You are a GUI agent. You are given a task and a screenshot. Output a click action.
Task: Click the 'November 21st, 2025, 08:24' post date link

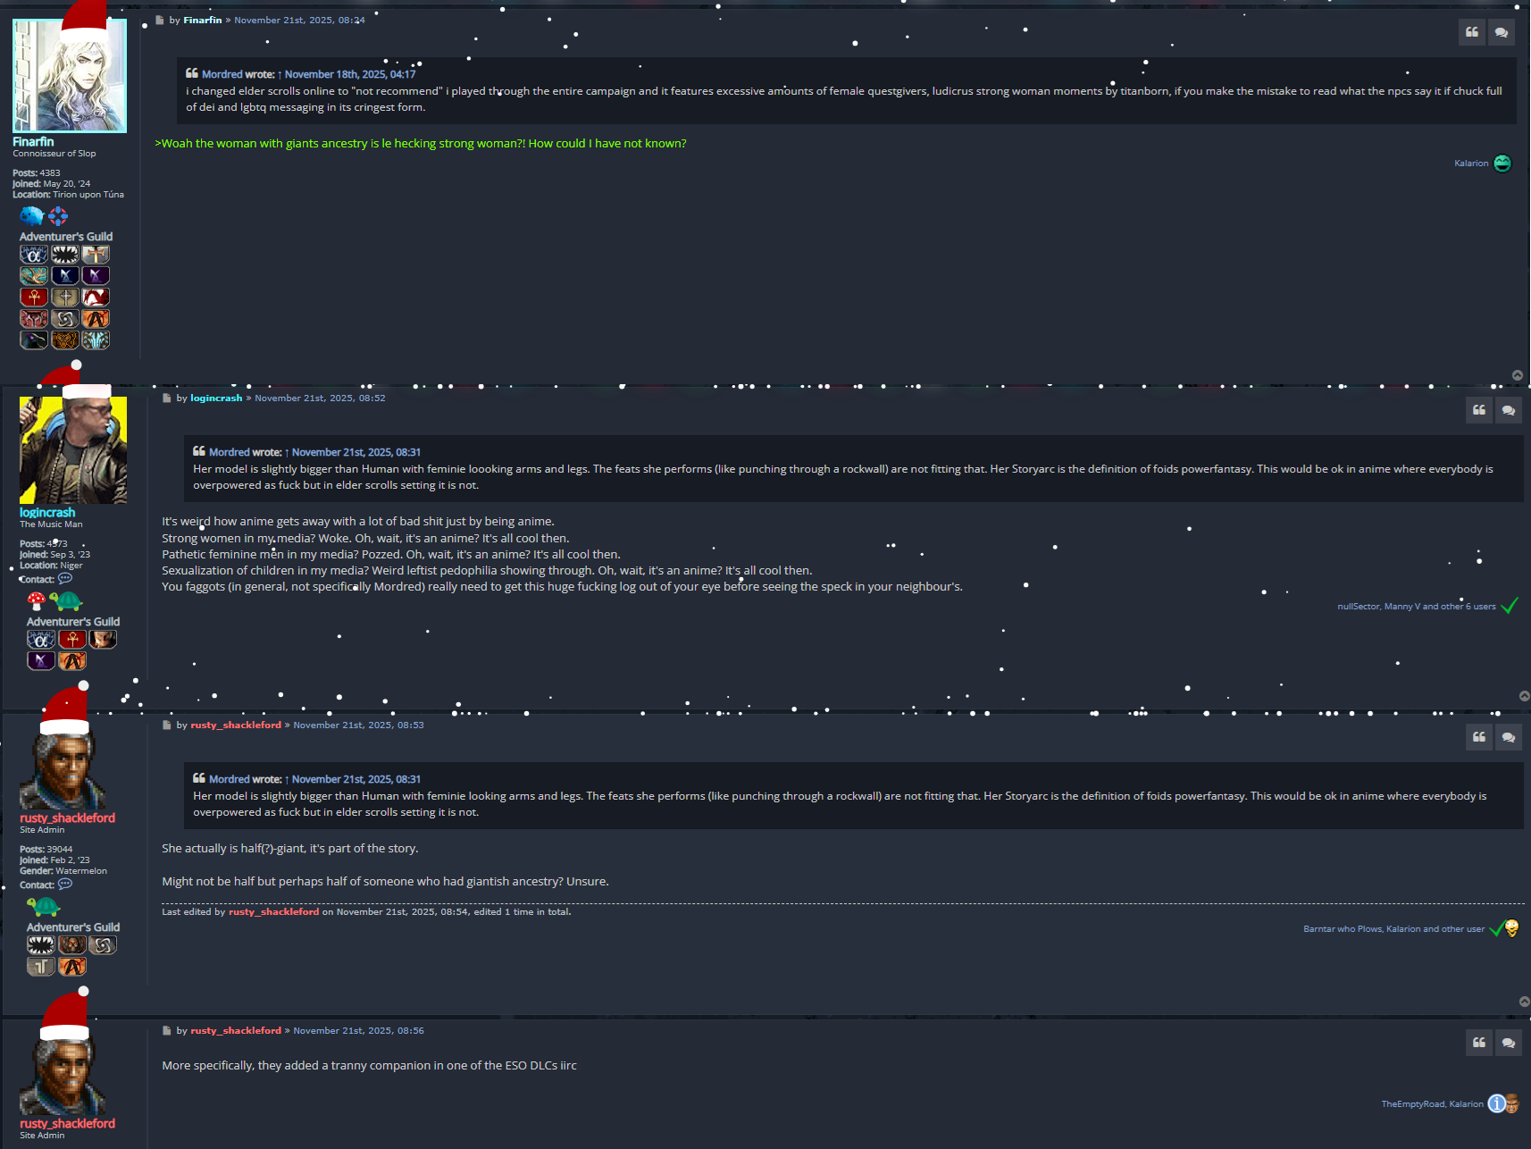[299, 20]
